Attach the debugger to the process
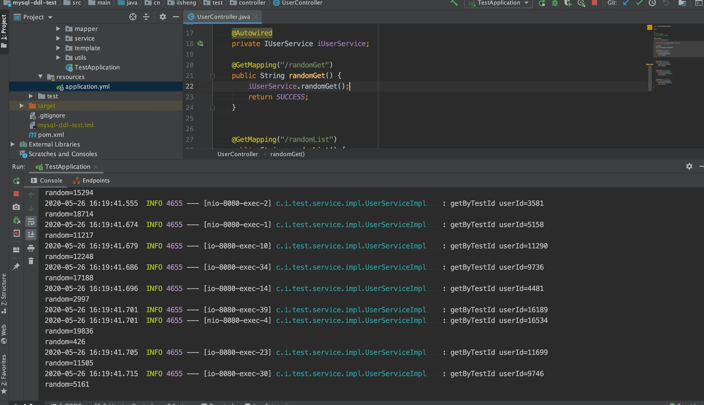 point(16,220)
